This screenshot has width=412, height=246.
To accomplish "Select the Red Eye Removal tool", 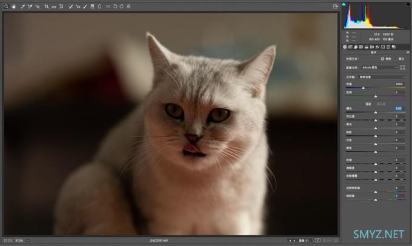I will pos(78,6).
